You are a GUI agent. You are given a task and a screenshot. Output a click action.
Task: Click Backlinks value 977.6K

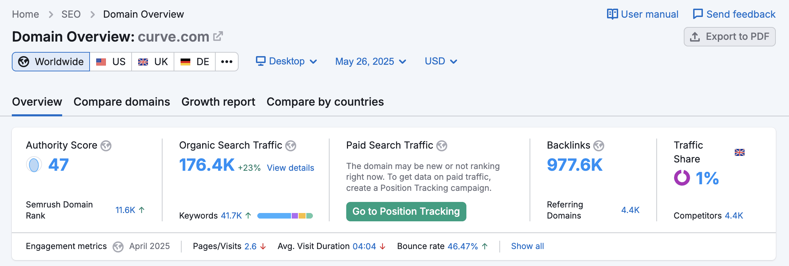pyautogui.click(x=575, y=165)
